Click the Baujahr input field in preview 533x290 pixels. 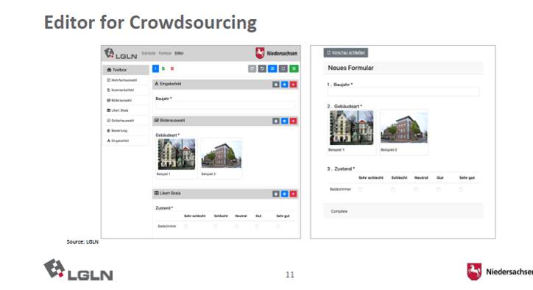[403, 92]
